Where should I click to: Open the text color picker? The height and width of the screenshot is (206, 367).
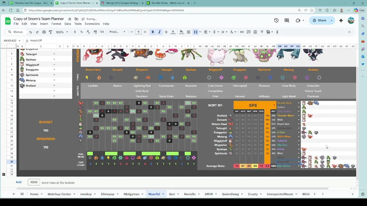[173, 32]
